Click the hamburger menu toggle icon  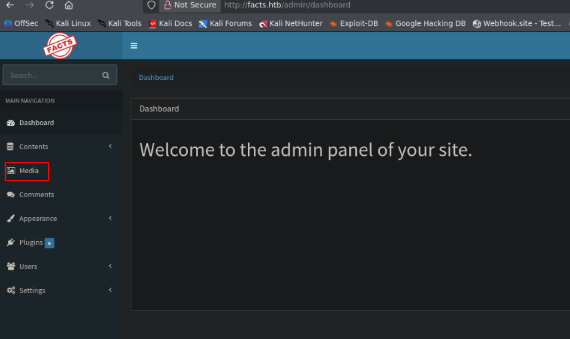coord(134,46)
